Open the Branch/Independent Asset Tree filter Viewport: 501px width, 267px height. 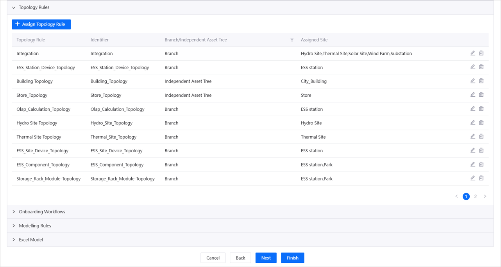pyautogui.click(x=292, y=40)
